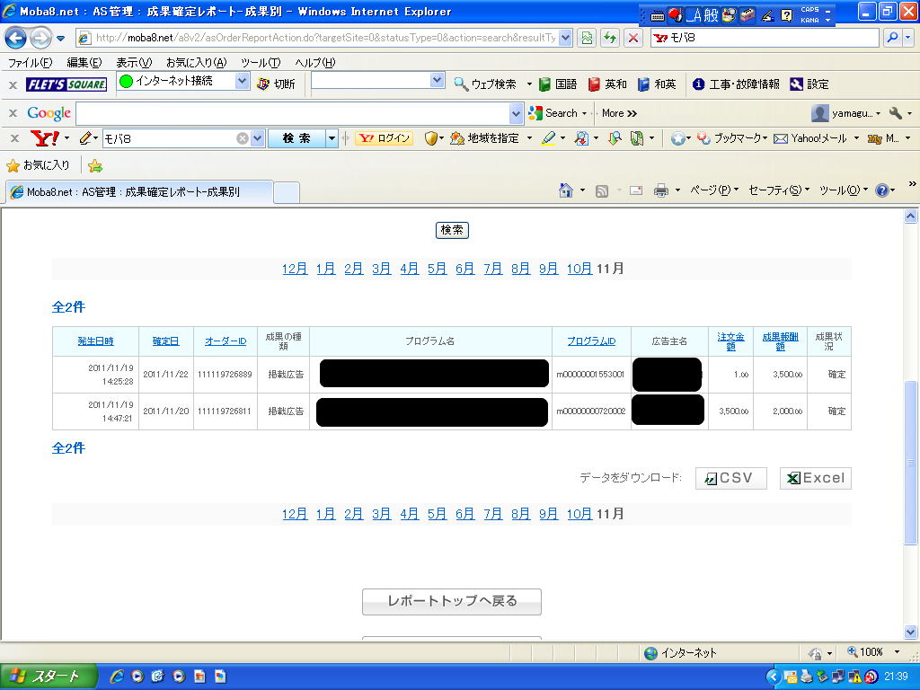
Task: Open the インターネット接続 connection dropdown
Action: tap(243, 81)
